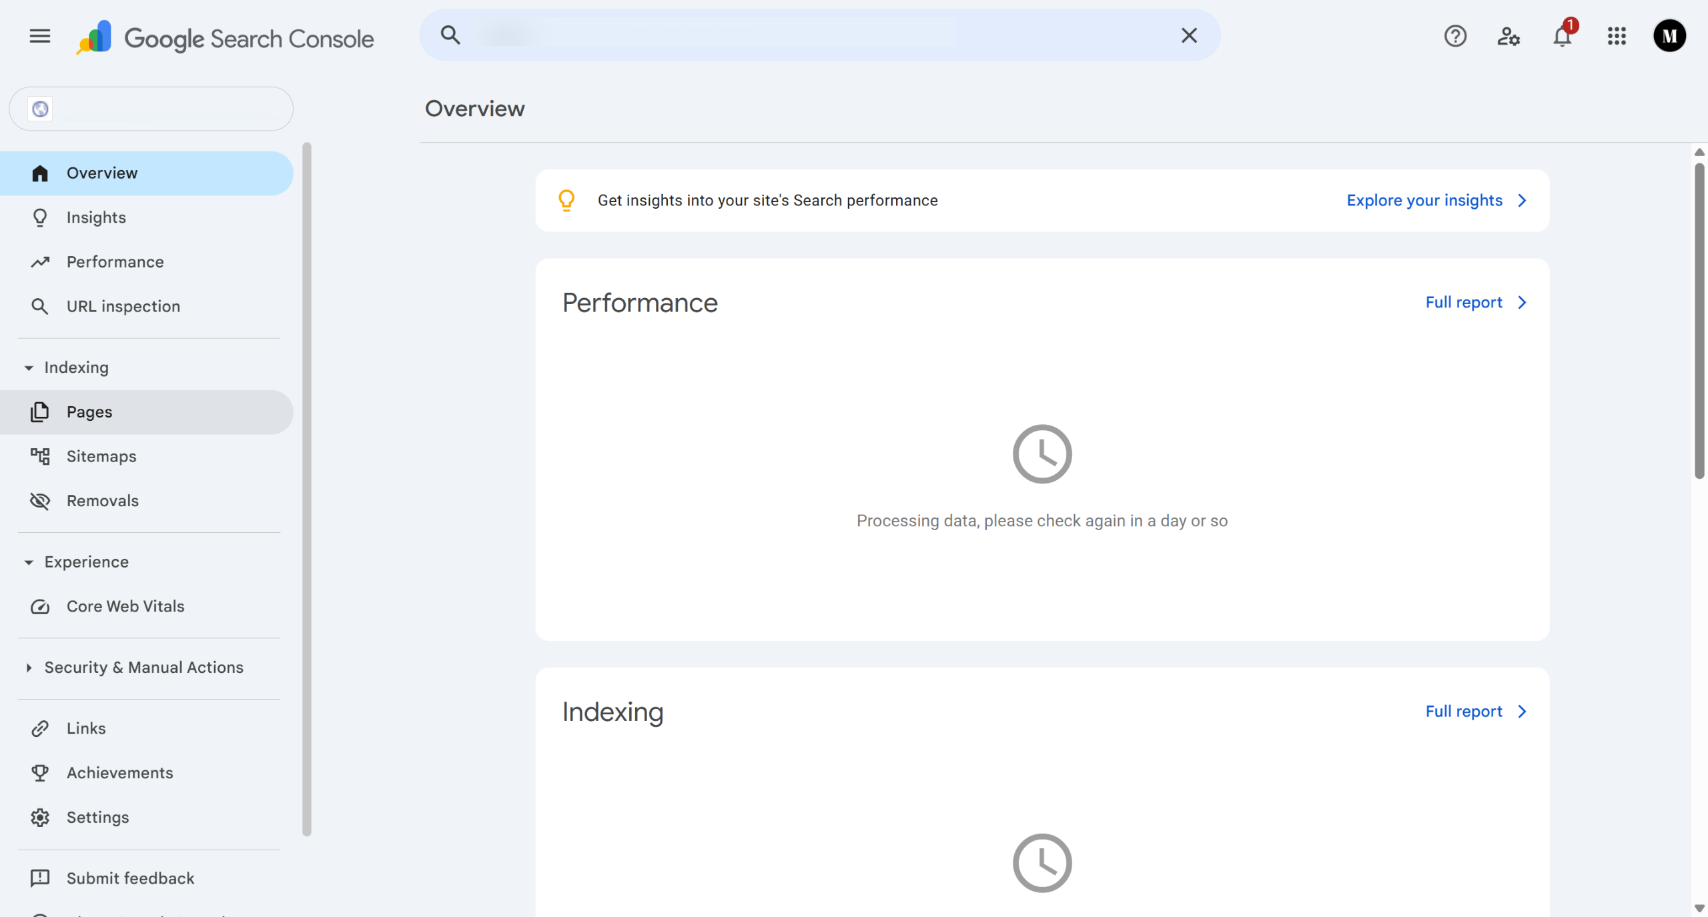1708x917 pixels.
Task: Open Sitemaps in the sidebar
Action: [x=101, y=456]
